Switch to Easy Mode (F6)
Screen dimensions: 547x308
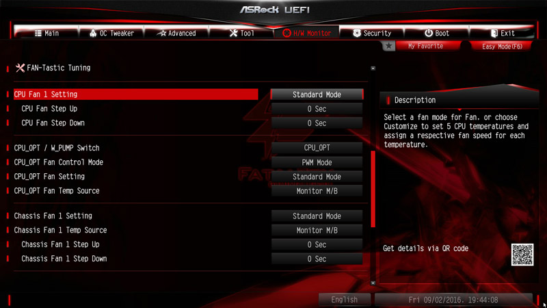coord(502,46)
